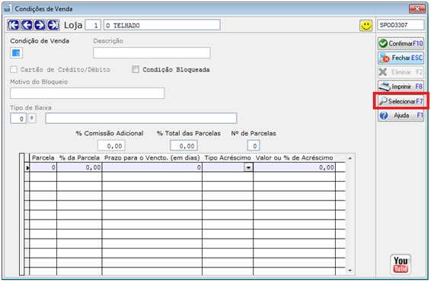This screenshot has height=282, width=431.
Task: Expand the Tipo Acréscimo dropdown arrow
Action: [x=248, y=167]
